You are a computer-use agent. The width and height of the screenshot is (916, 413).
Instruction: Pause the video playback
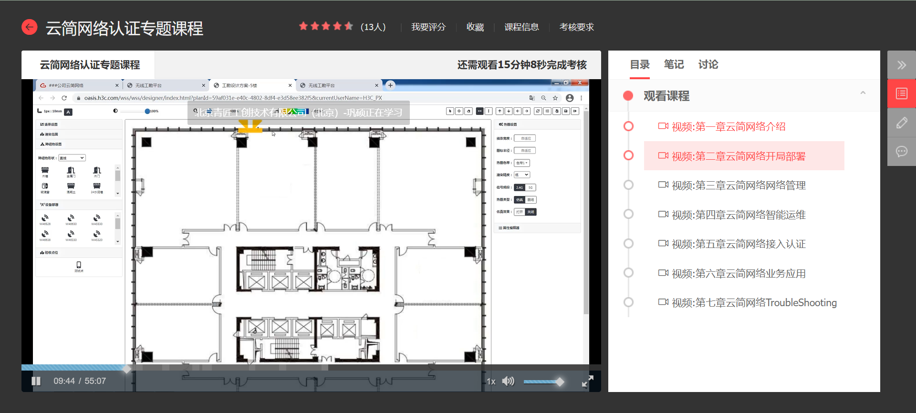[36, 381]
